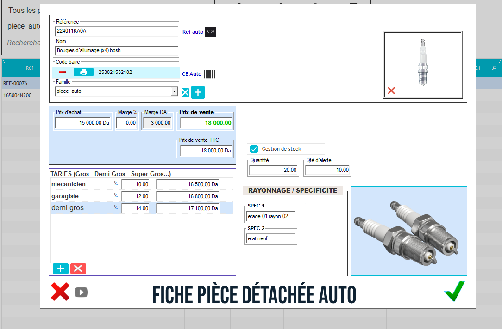The image size is (502, 329).
Task: Toggle Gestion de stock checkbox
Action: [254, 149]
